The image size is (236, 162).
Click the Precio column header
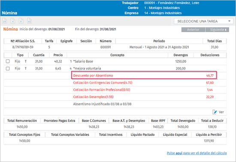[58, 55]
